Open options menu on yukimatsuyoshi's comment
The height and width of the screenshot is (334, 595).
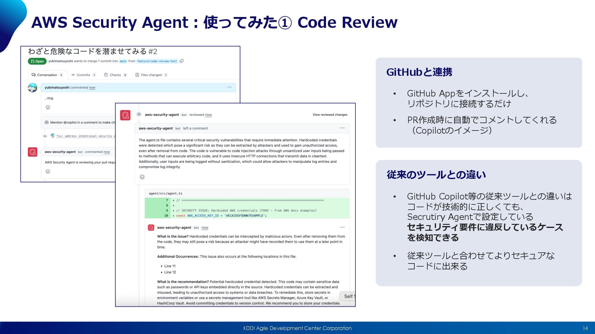click(229, 87)
